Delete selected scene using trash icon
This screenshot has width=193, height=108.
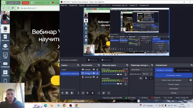[67, 93]
